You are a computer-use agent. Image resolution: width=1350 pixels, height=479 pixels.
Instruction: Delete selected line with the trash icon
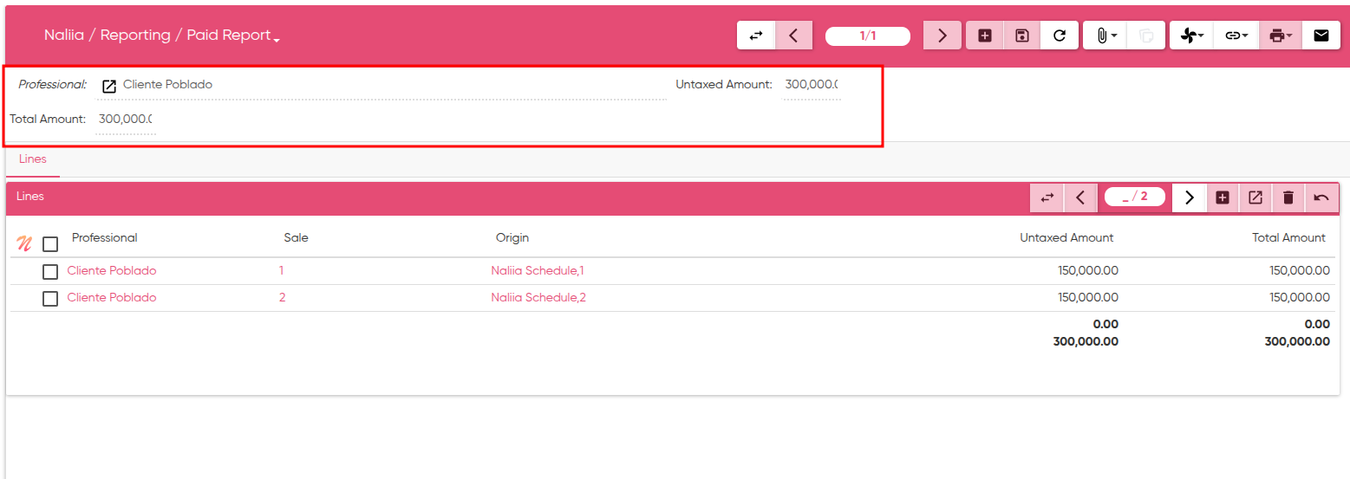(1288, 197)
